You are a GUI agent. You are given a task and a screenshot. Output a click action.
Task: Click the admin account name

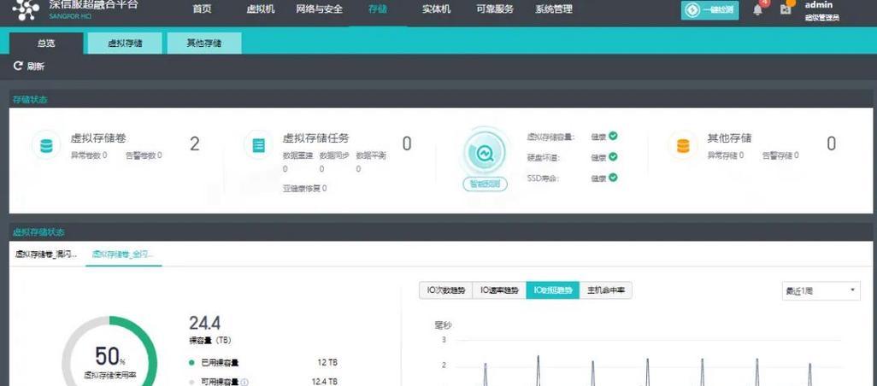pyautogui.click(x=819, y=5)
